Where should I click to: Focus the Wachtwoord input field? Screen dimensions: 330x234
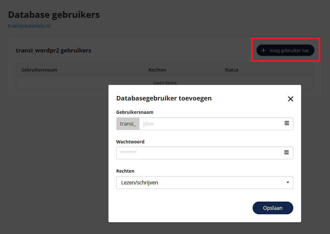pyautogui.click(x=204, y=153)
